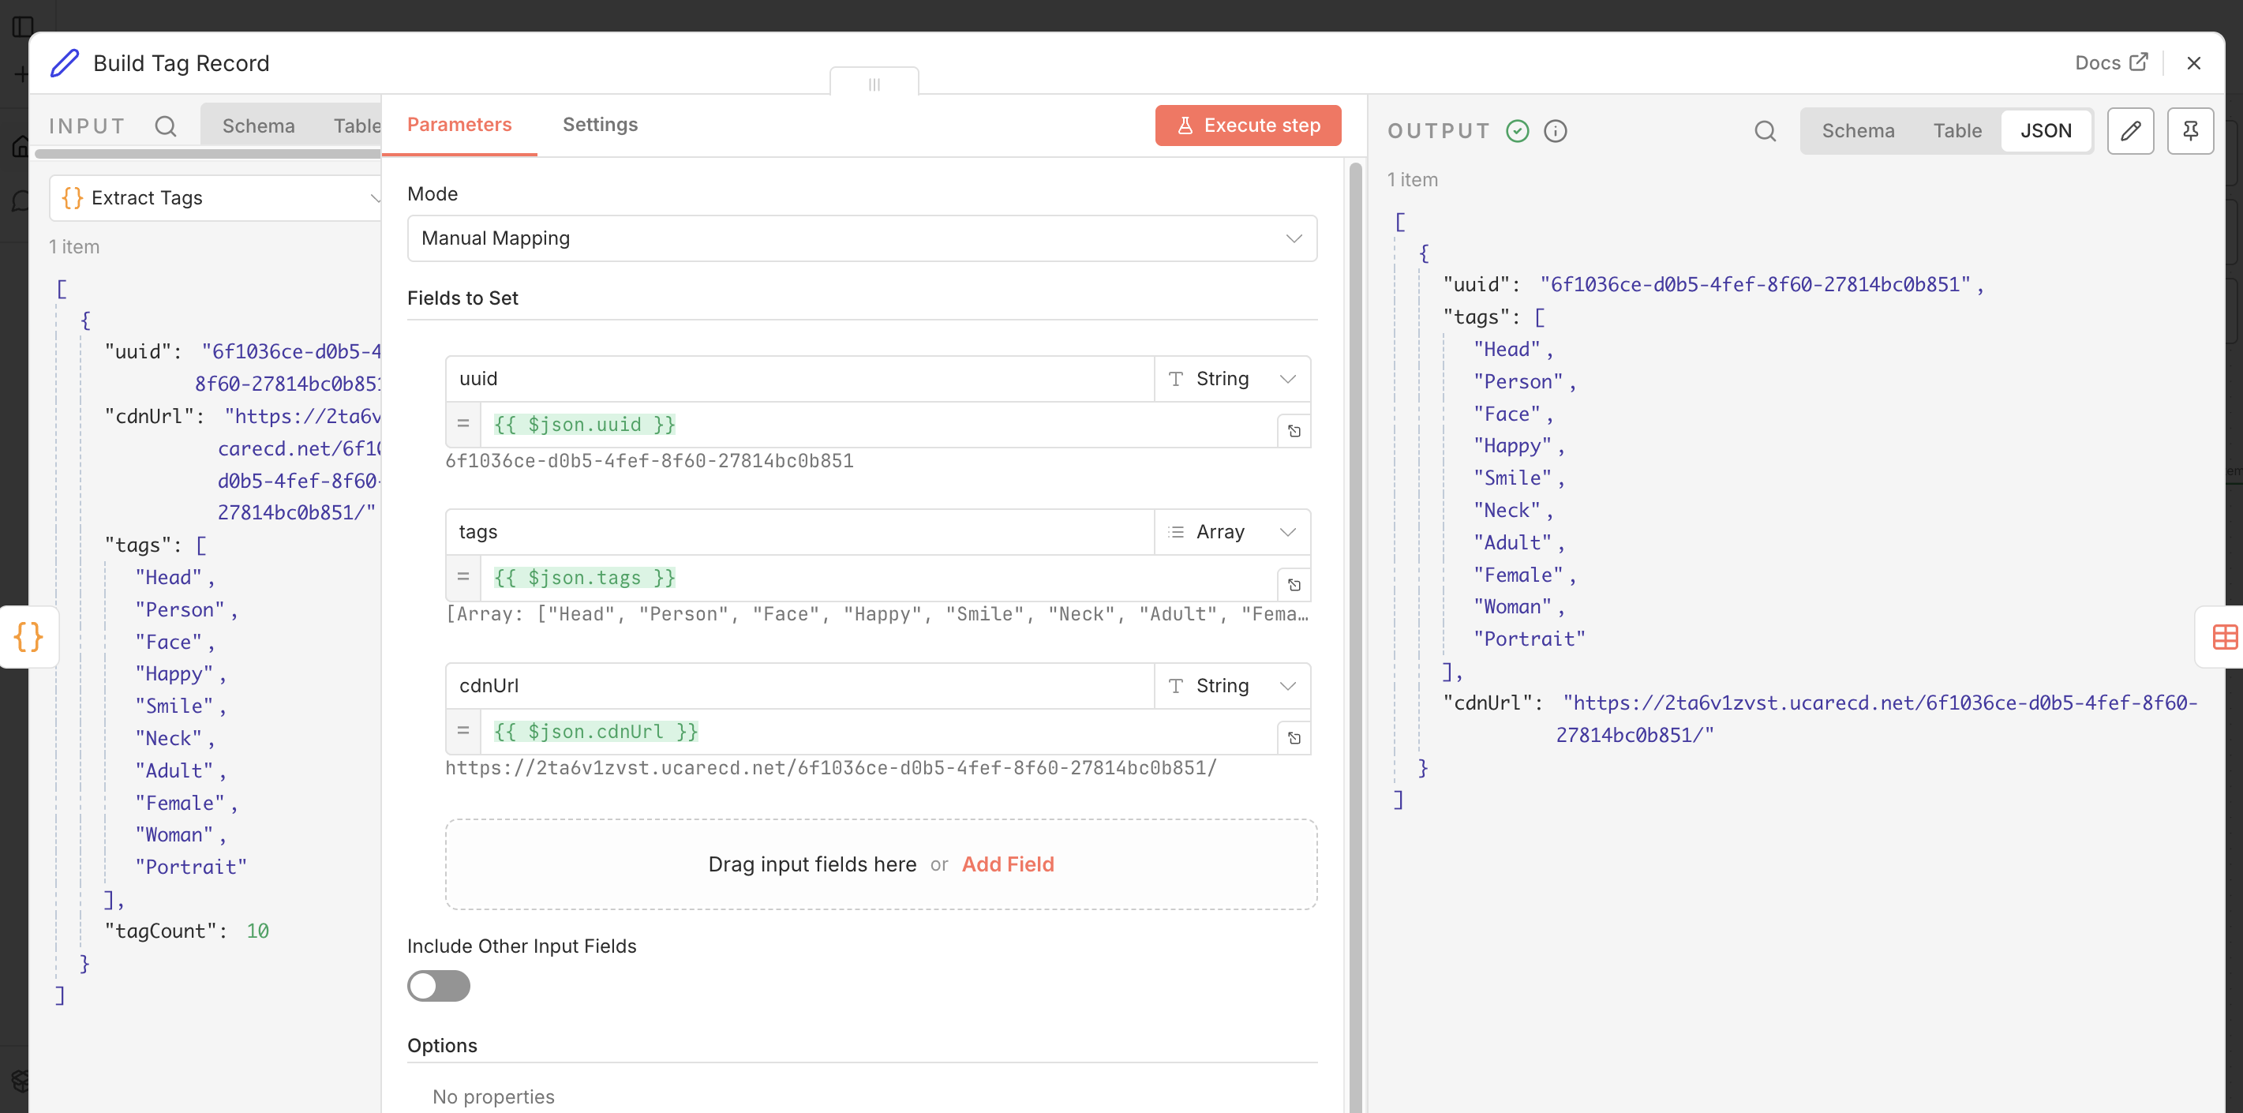Click the "Woman" tag in output JSON
Image resolution: width=2243 pixels, height=1113 pixels.
[x=1511, y=607]
